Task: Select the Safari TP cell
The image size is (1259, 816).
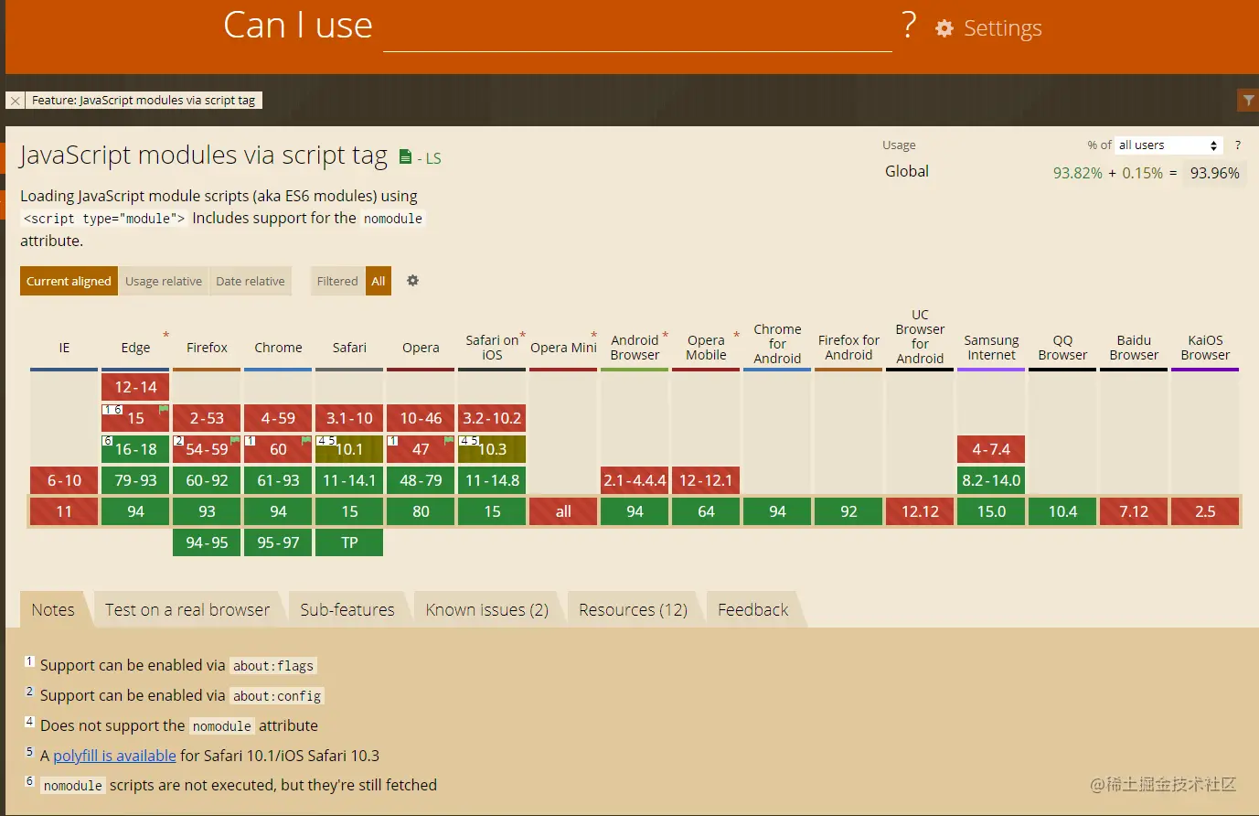Action: coord(349,542)
